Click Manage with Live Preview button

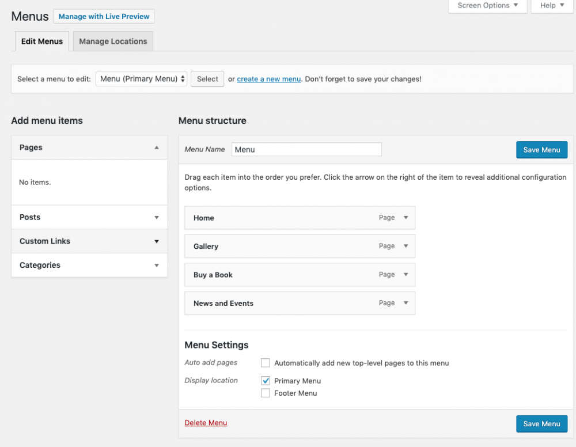[x=104, y=17]
